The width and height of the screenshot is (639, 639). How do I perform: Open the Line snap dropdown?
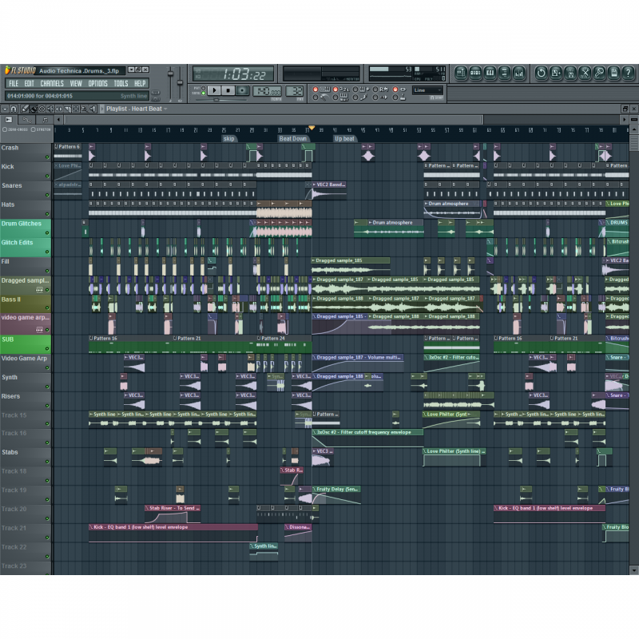(x=427, y=90)
